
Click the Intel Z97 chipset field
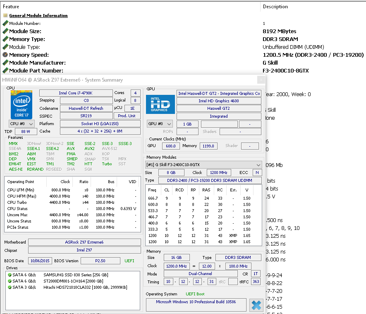tap(84, 250)
